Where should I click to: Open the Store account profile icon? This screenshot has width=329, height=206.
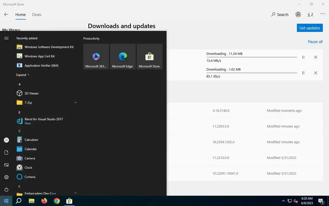pos(298,15)
